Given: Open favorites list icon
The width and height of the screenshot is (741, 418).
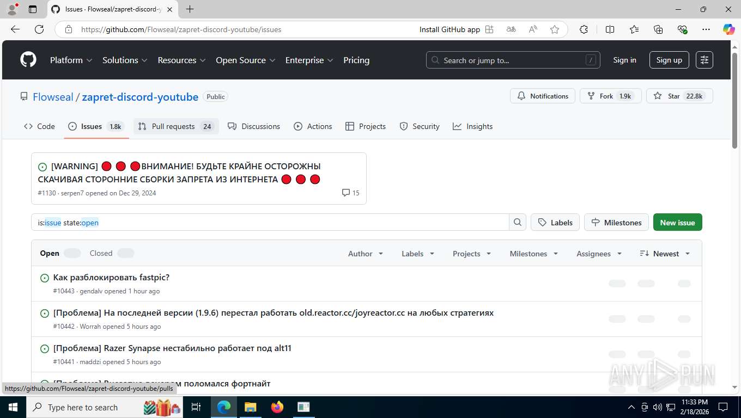Looking at the screenshot, I should point(634,29).
